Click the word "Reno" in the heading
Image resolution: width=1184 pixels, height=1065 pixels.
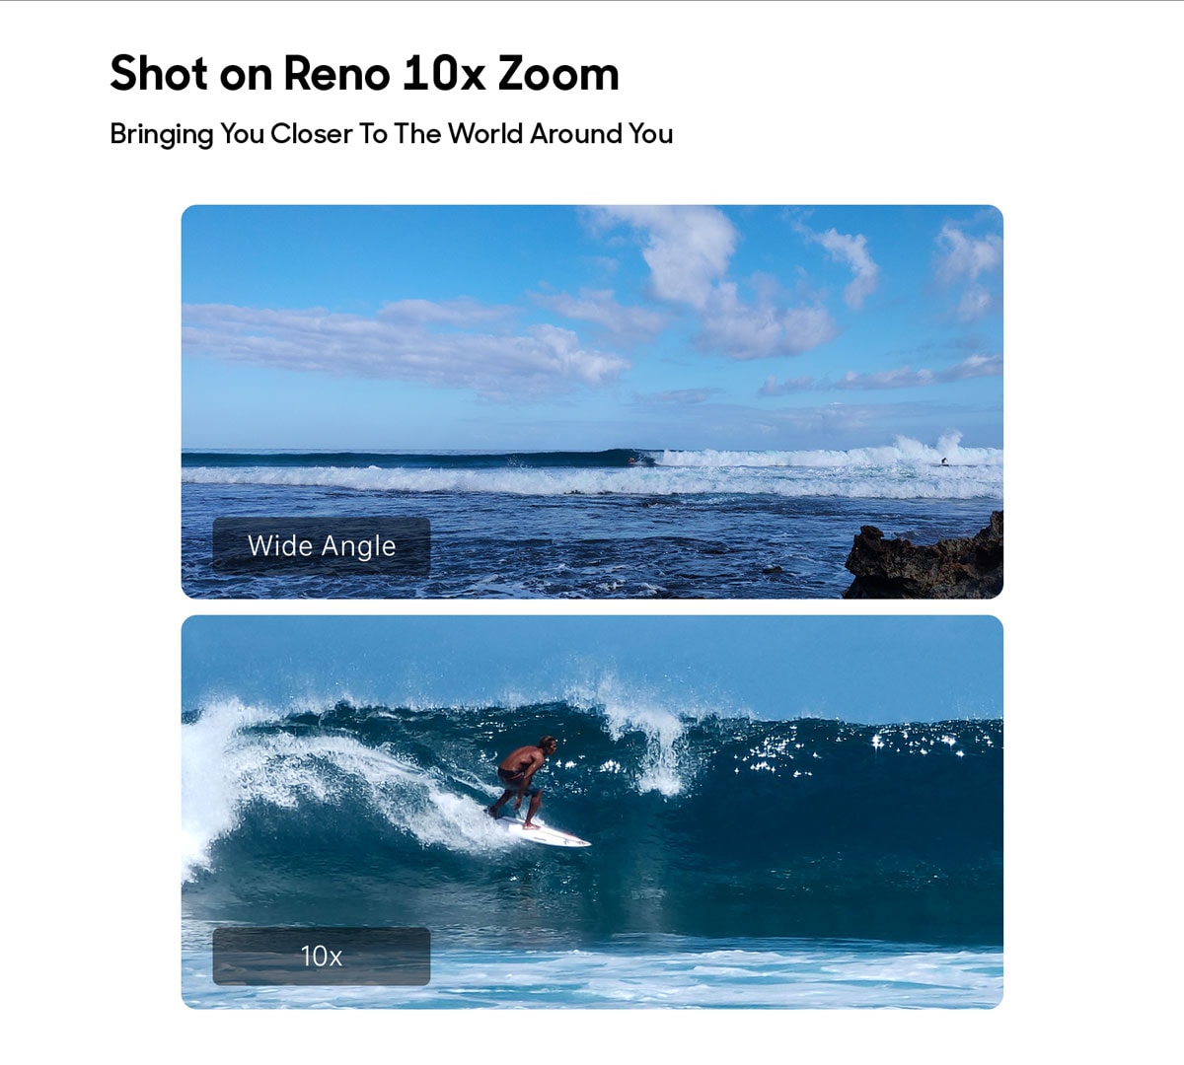[x=336, y=74]
